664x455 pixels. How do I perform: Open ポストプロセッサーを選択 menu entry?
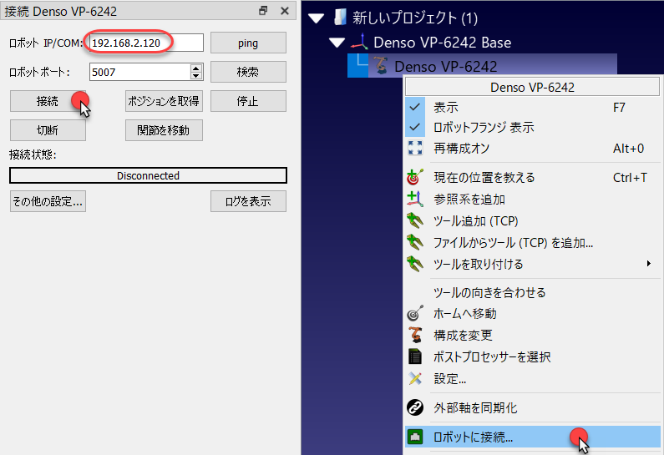tap(533, 356)
